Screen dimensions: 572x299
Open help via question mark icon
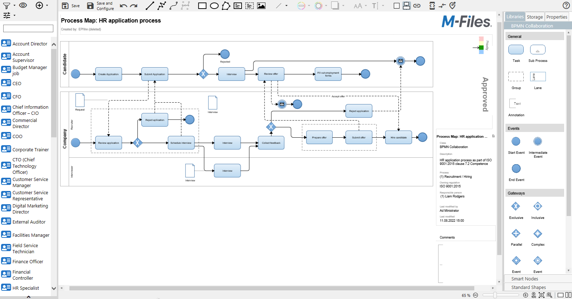click(x=566, y=5)
